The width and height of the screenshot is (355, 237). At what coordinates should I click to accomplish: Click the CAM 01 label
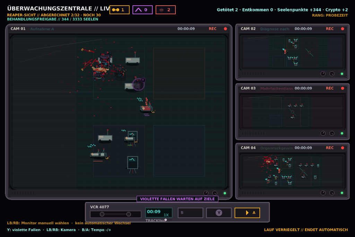tap(18, 29)
